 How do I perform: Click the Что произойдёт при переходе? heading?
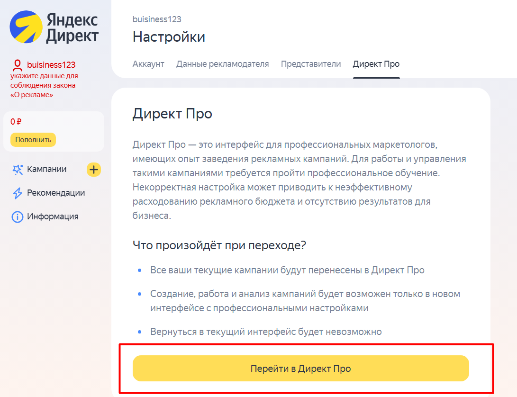[x=219, y=245]
